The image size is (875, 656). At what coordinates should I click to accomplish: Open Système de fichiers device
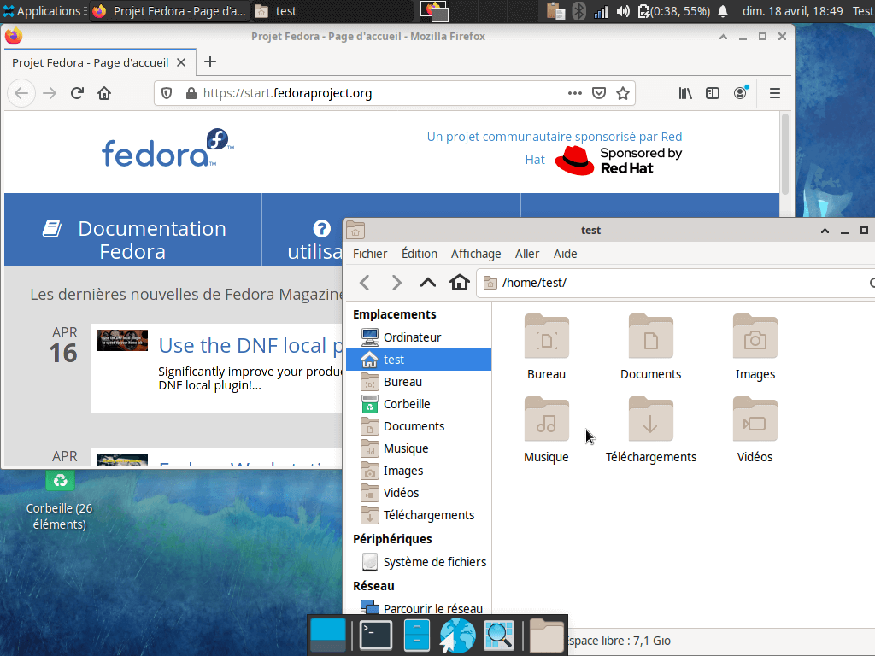pos(419,562)
